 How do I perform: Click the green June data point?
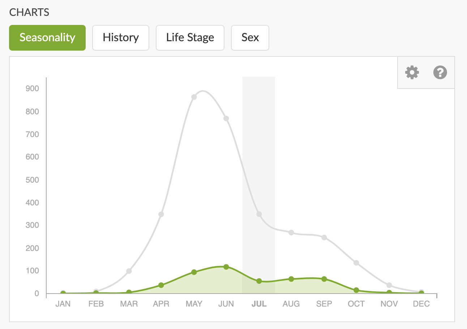pyautogui.click(x=226, y=267)
